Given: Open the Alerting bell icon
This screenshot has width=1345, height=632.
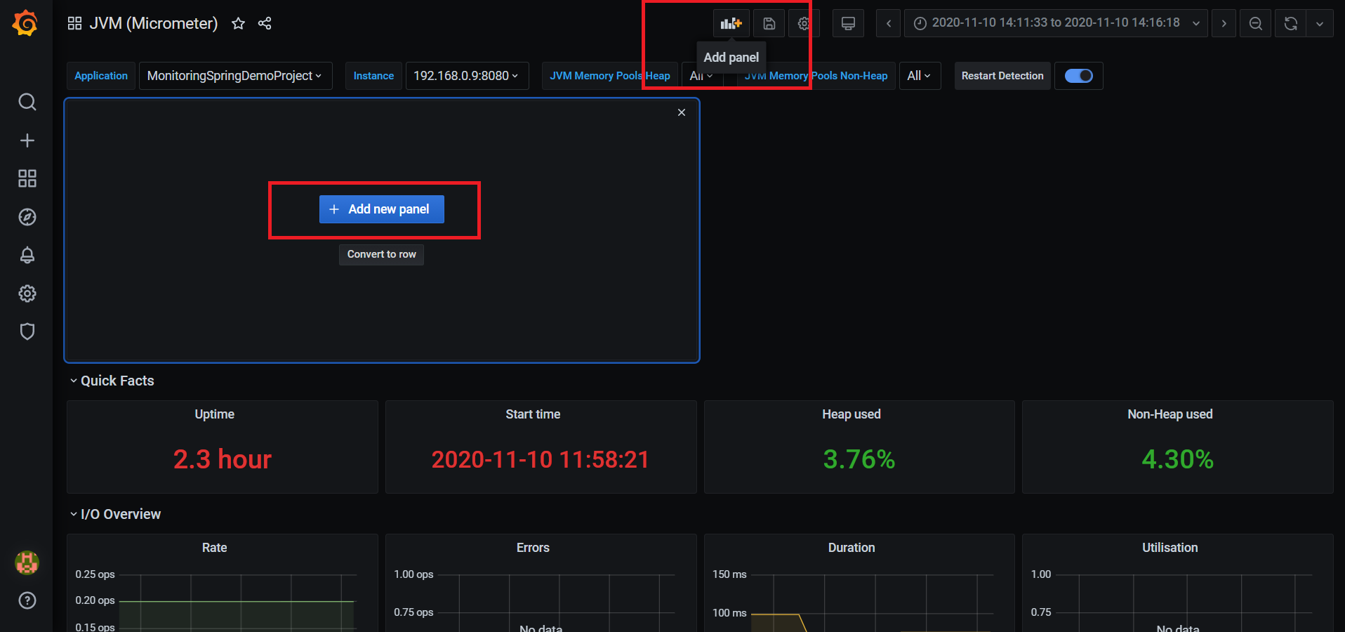Looking at the screenshot, I should click(27, 255).
